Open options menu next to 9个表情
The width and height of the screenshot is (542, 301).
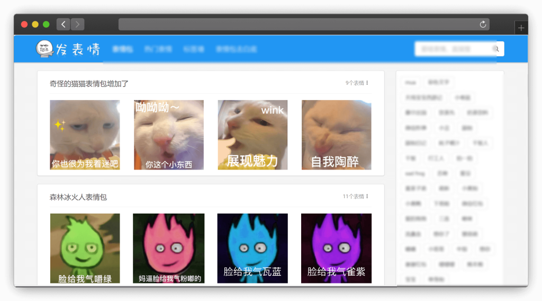(x=367, y=83)
